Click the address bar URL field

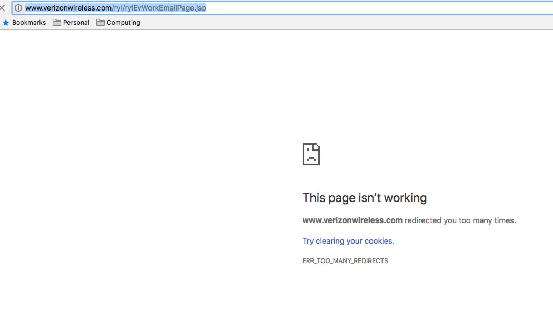coord(282,8)
